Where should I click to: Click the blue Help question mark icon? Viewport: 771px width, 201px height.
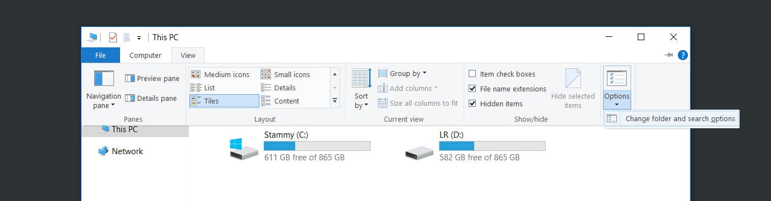(683, 55)
